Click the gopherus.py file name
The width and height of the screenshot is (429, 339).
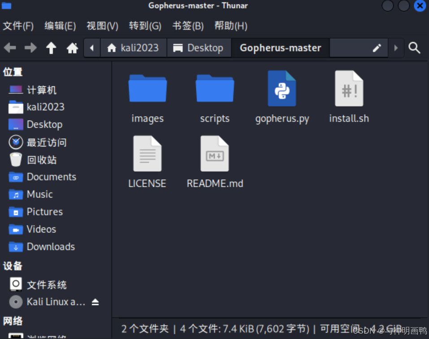coord(282,119)
